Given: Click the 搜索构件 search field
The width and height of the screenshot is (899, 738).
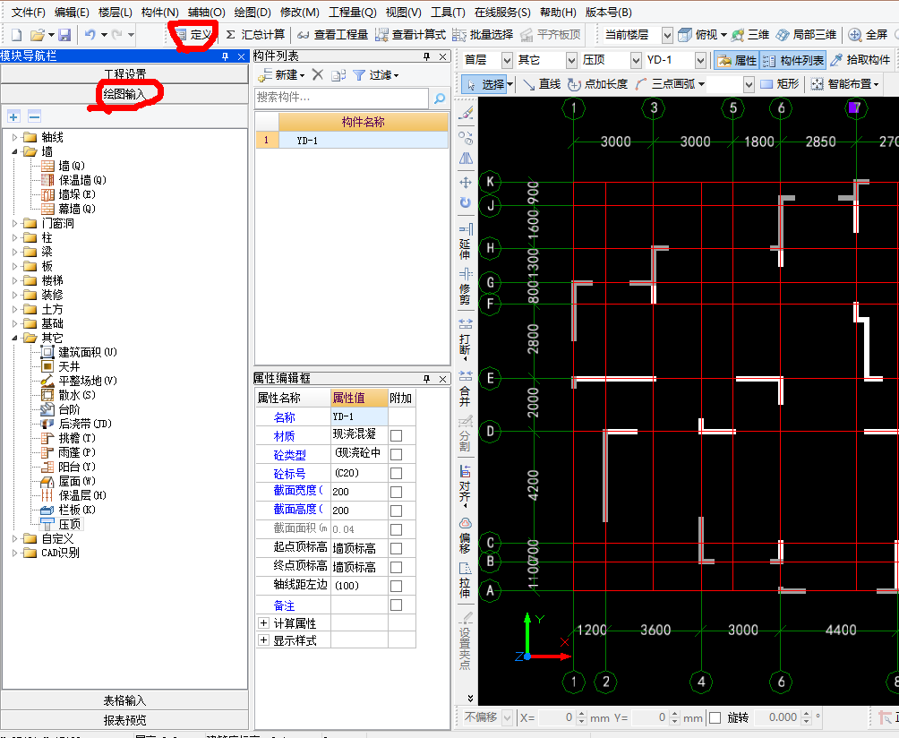Looking at the screenshot, I should pyautogui.click(x=342, y=98).
